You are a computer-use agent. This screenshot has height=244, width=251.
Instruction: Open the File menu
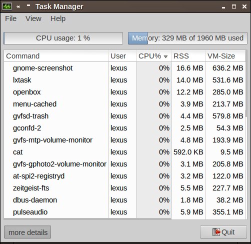point(10,18)
